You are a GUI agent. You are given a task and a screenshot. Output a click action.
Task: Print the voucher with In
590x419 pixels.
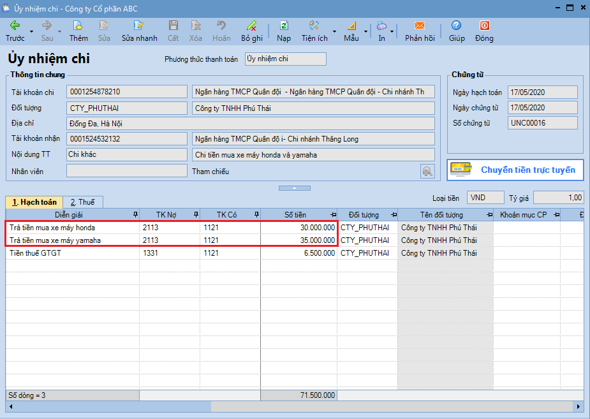pos(381,31)
